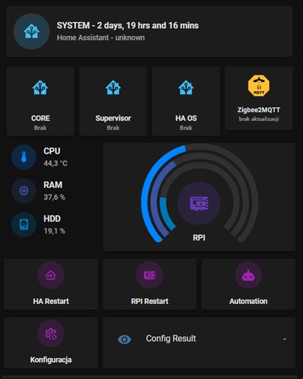
Task: Click the Config Result eye icon
Action: (x=125, y=339)
